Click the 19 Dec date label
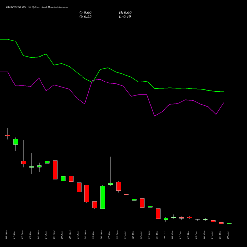This screenshot has width=247, height=247. 228,235
